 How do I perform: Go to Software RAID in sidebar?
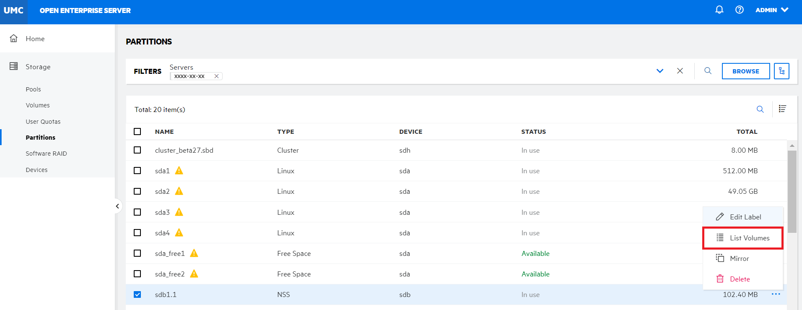click(x=46, y=154)
